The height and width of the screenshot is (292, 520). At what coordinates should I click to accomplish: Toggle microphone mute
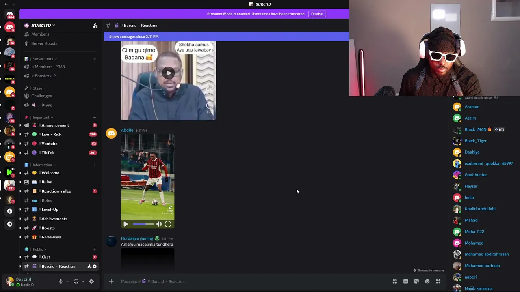(61, 281)
